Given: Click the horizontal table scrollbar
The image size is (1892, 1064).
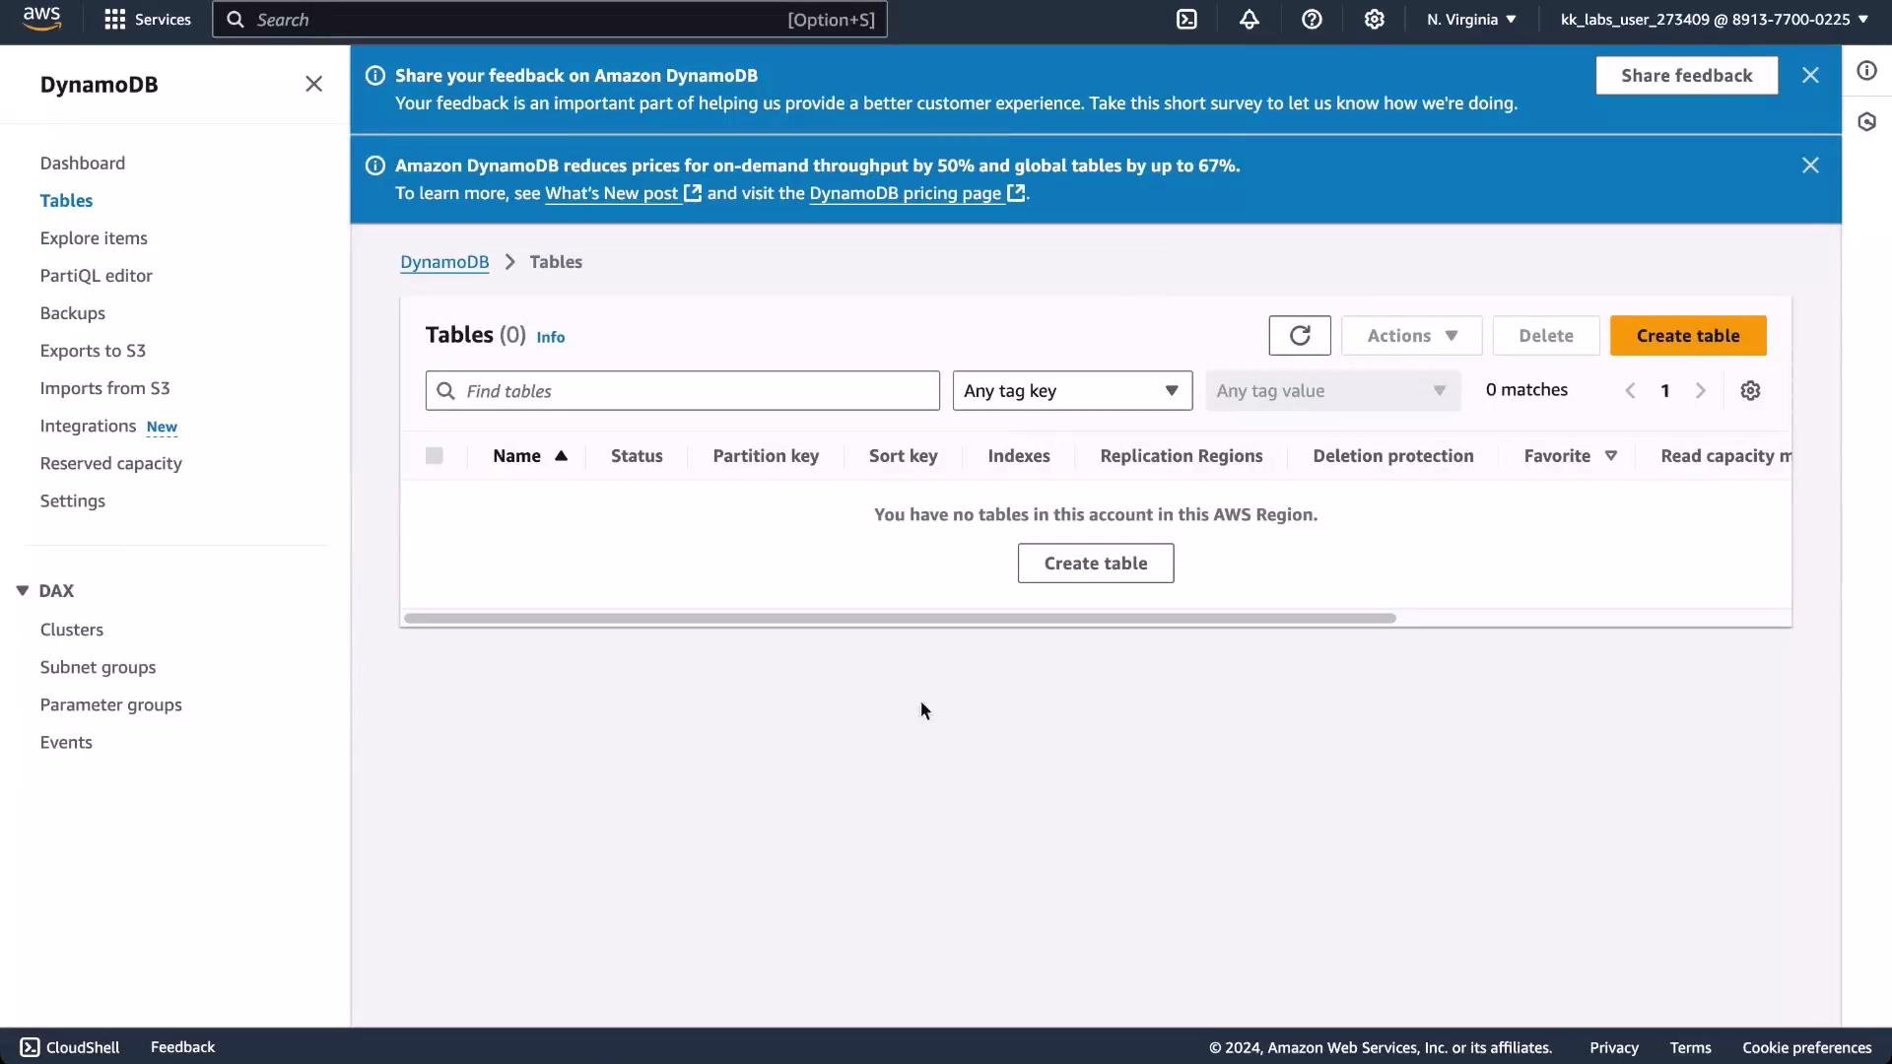Looking at the screenshot, I should (x=900, y=619).
